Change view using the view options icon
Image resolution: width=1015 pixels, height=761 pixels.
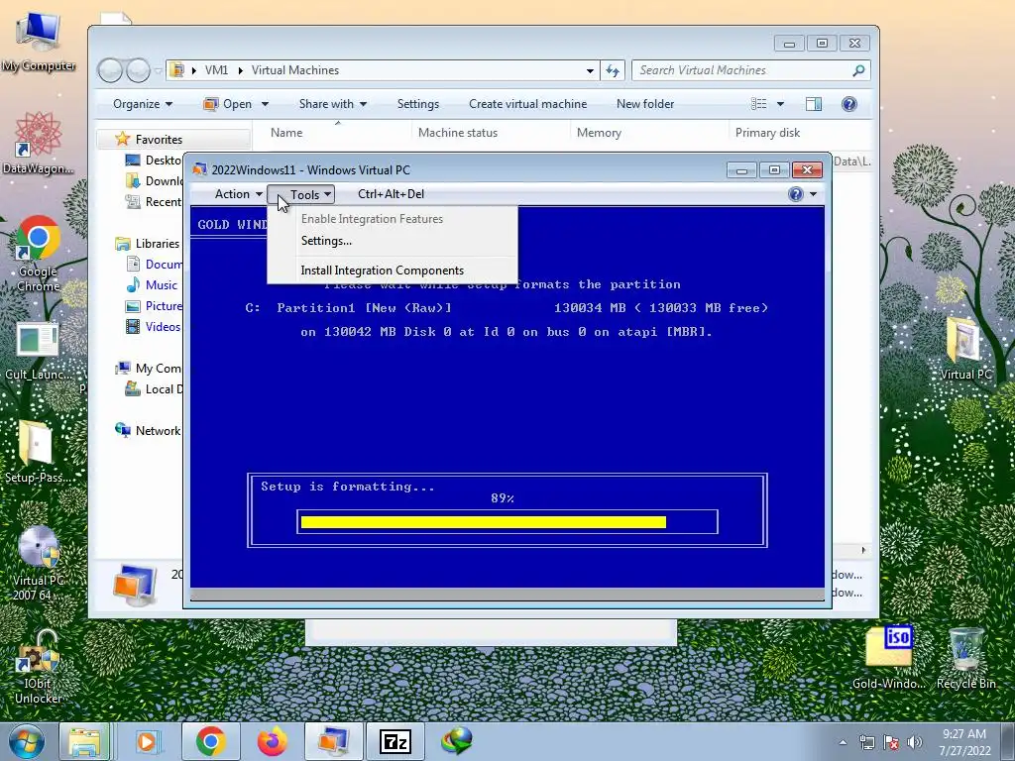[758, 103]
